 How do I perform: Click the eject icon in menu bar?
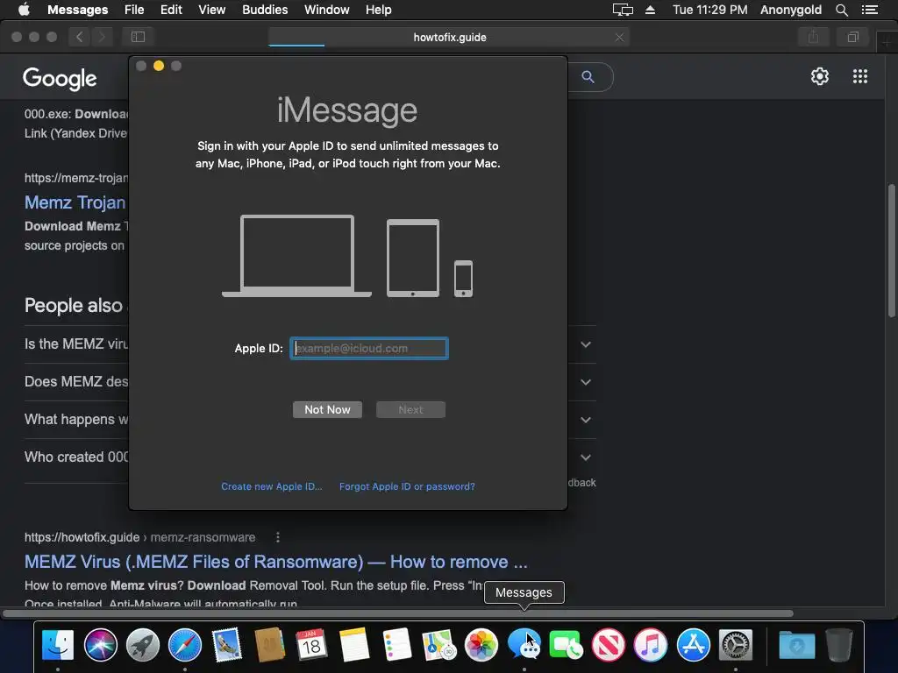click(650, 10)
